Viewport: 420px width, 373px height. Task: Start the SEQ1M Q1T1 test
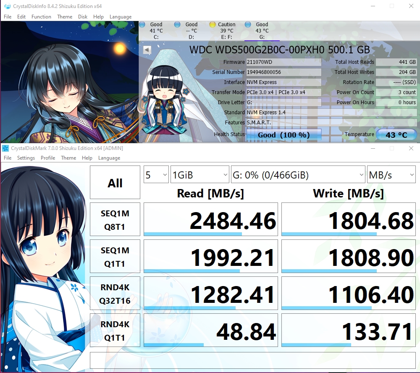(x=115, y=256)
